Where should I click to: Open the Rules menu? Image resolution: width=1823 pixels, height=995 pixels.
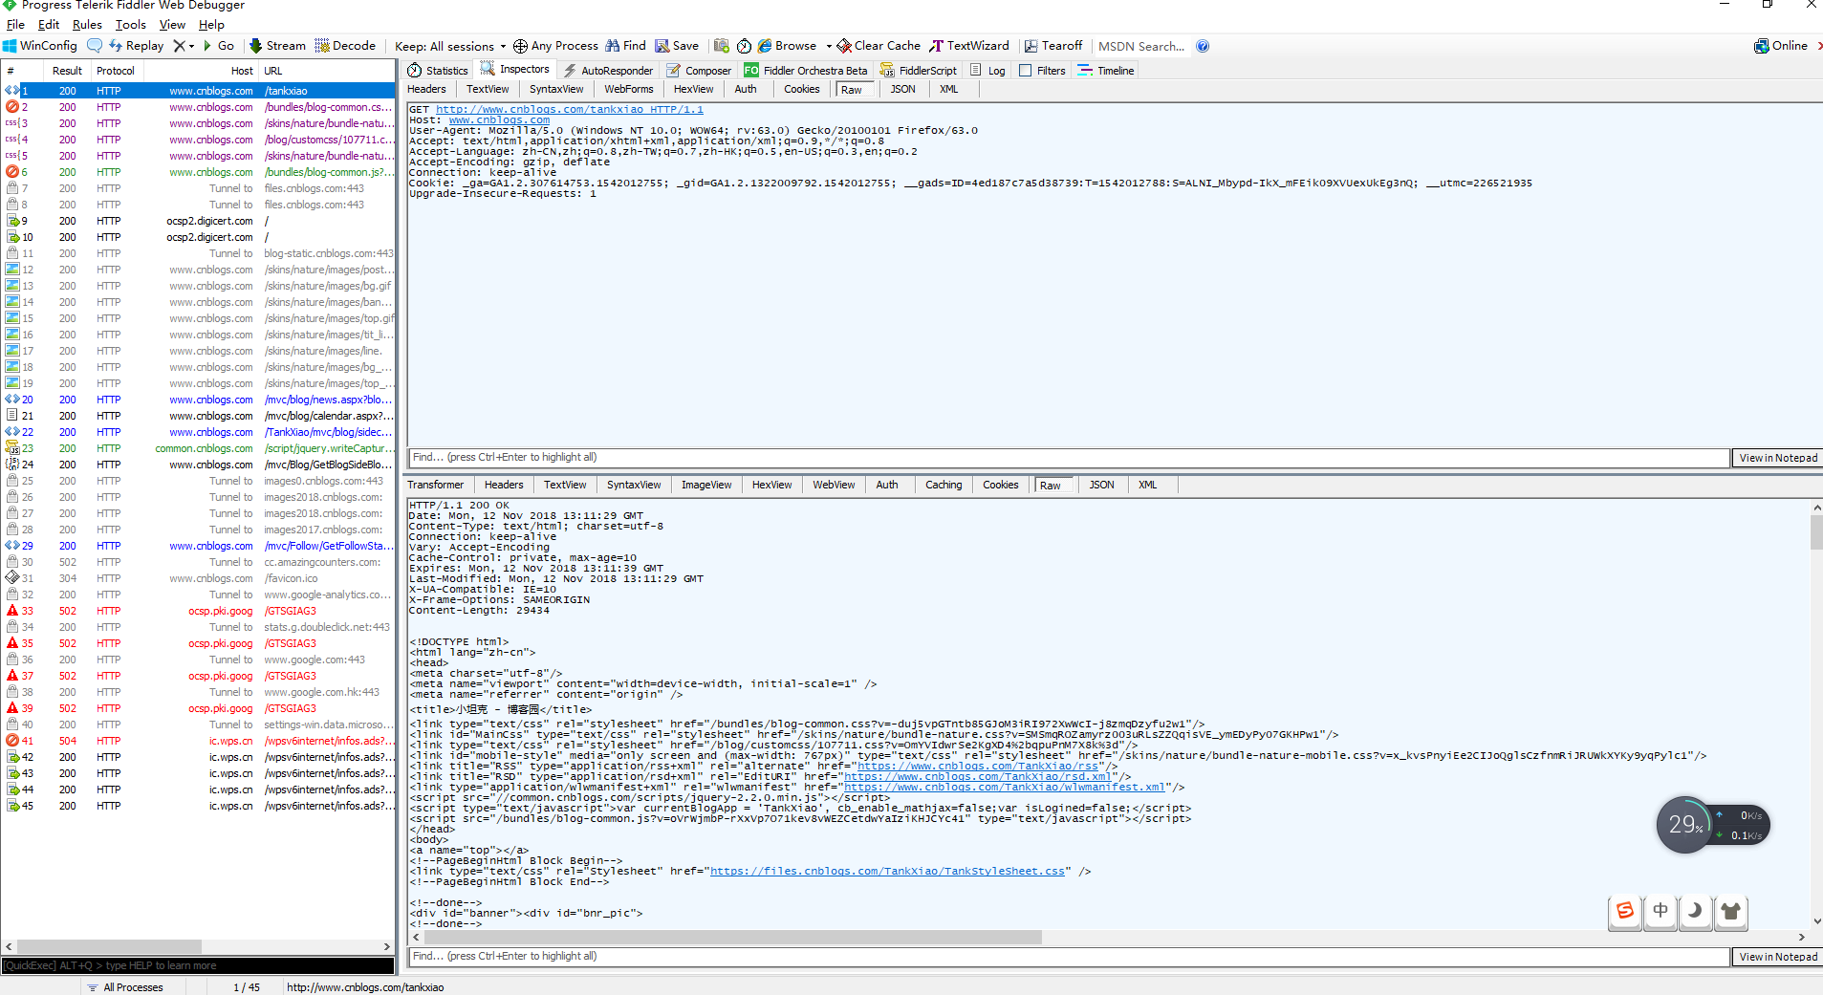tap(87, 25)
